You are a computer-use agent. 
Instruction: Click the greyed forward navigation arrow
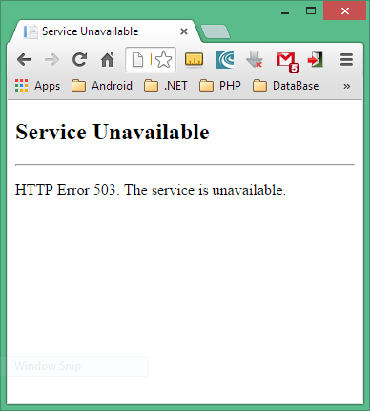pos(51,59)
